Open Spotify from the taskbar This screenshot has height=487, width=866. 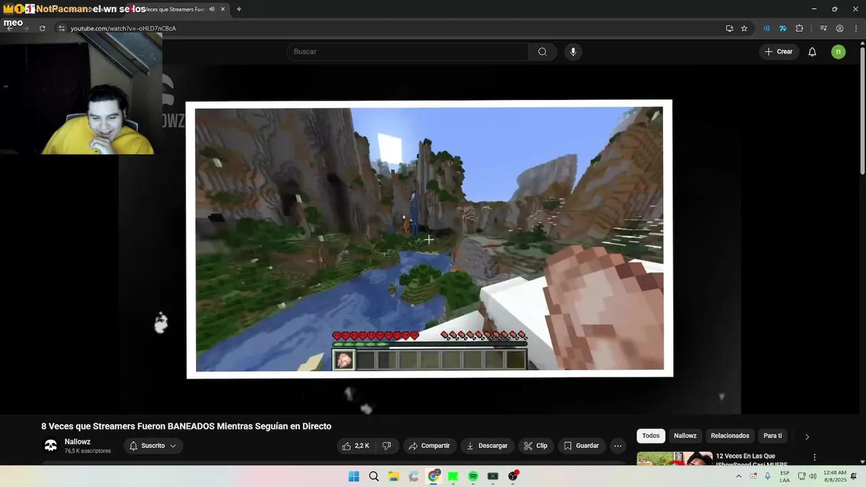(473, 476)
